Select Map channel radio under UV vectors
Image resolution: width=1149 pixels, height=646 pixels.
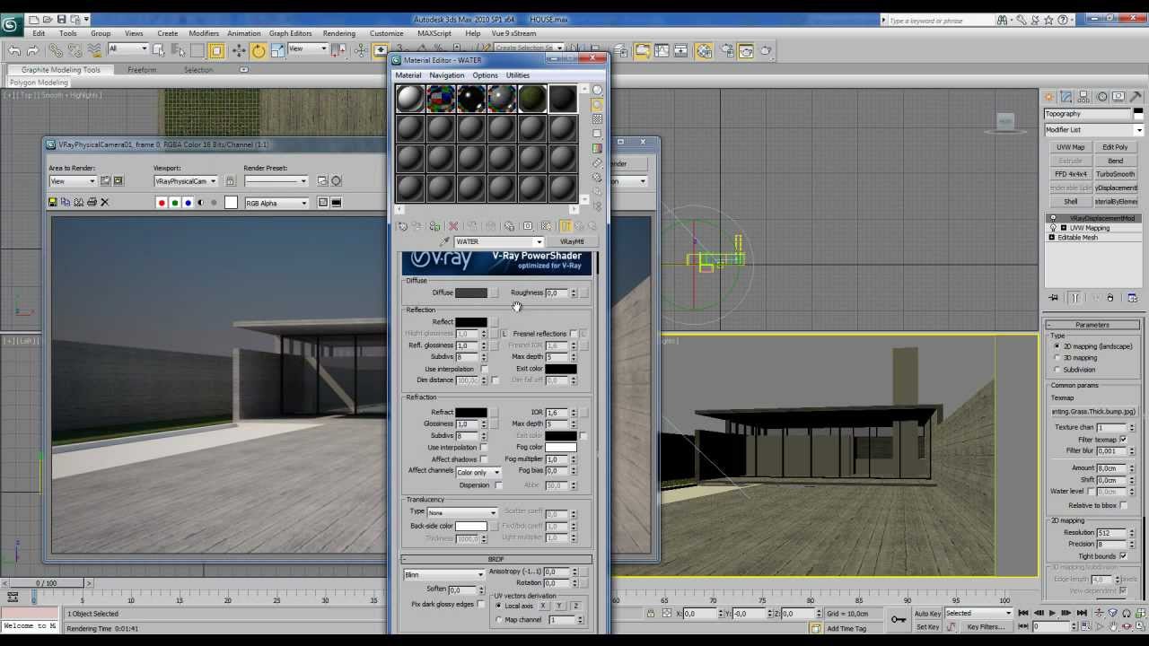pos(498,619)
